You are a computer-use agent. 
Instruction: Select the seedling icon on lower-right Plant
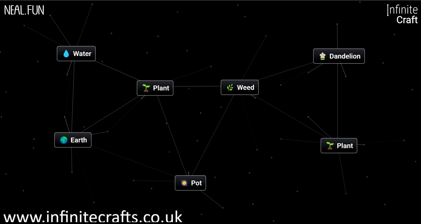click(x=329, y=146)
